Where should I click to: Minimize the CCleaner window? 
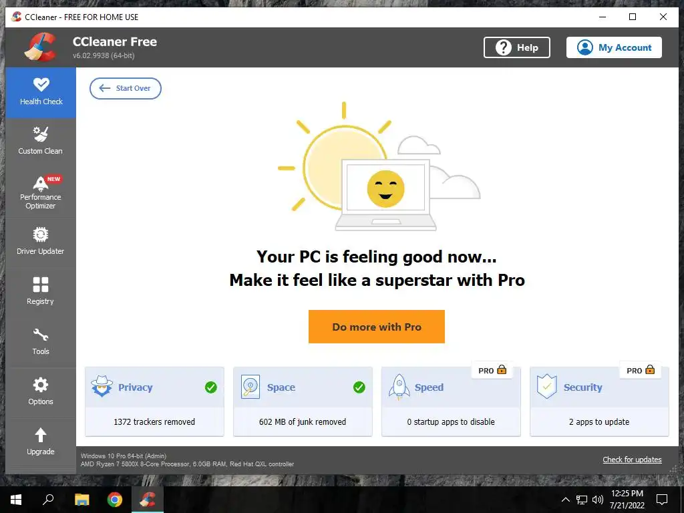point(603,17)
